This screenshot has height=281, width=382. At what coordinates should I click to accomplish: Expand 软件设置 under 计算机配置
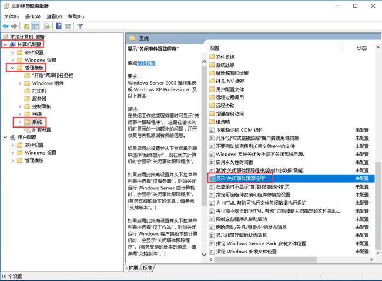12,52
